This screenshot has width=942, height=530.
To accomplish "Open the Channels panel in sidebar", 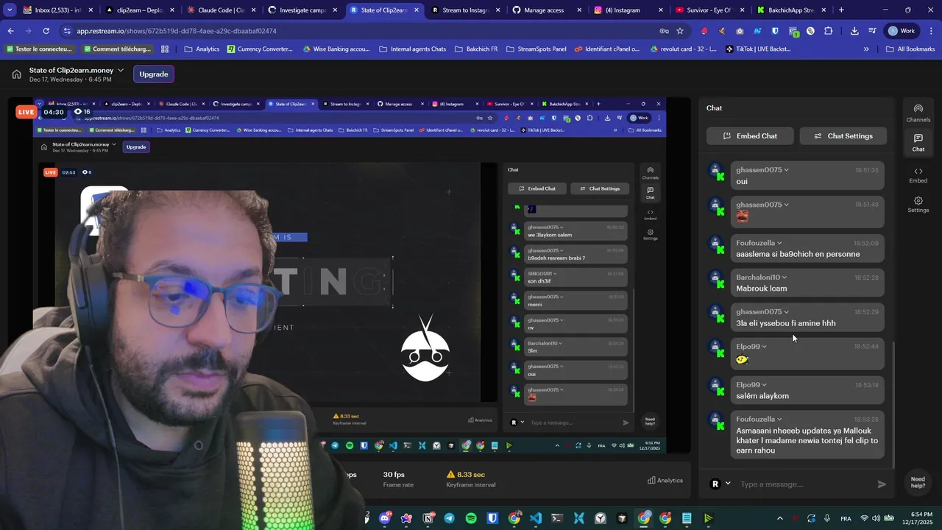I will coord(918,113).
